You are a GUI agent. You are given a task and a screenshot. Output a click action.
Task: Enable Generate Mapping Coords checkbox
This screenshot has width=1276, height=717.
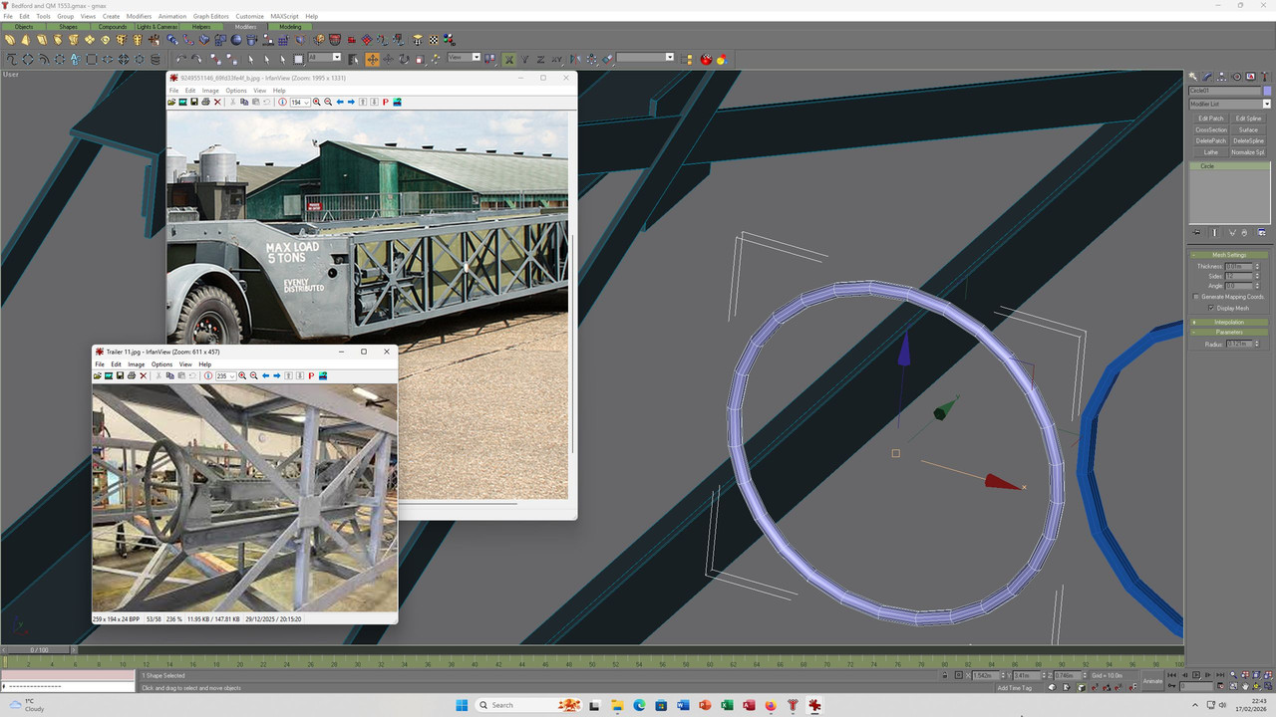(1196, 297)
